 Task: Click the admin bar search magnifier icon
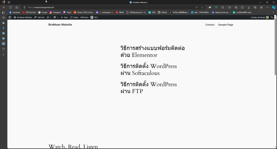(x=272, y=17)
